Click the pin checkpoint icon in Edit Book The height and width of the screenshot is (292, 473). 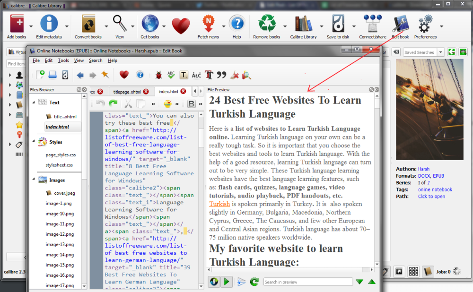pos(105,75)
